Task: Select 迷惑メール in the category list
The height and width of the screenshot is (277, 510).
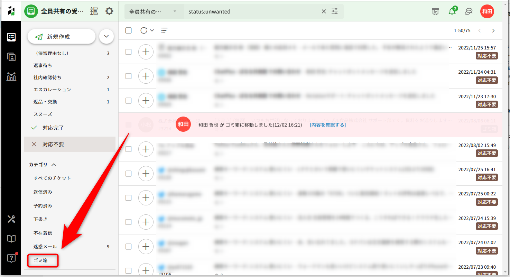Action: [x=45, y=247]
